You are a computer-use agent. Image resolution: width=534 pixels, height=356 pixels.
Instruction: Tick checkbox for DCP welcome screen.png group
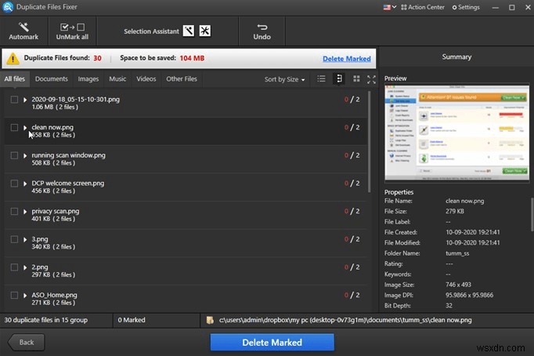point(14,183)
